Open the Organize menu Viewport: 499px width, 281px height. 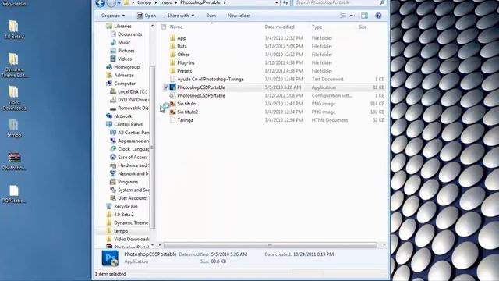112,16
